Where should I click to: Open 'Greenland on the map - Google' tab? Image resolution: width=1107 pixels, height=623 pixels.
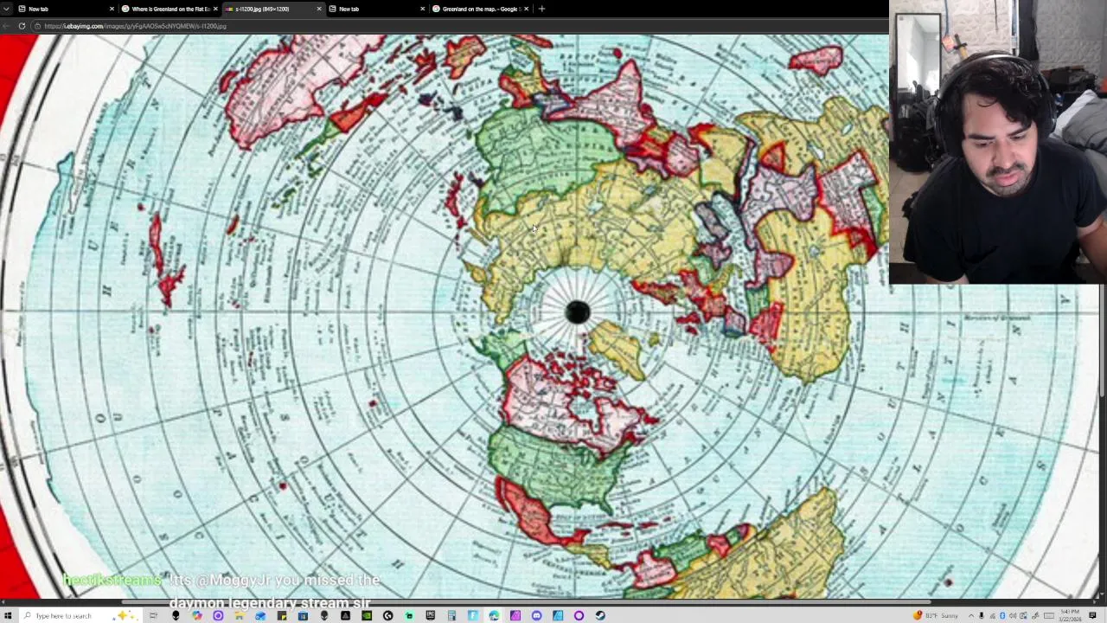click(x=481, y=9)
